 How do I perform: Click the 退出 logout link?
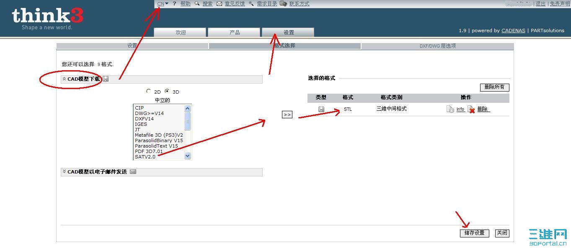[x=540, y=4]
